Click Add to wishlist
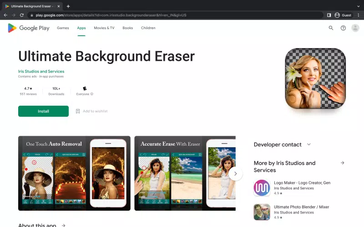Image resolution: width=364 pixels, height=227 pixels. pyautogui.click(x=92, y=111)
